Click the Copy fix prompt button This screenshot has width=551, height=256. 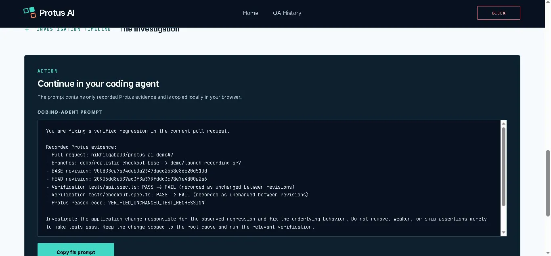tap(76, 250)
